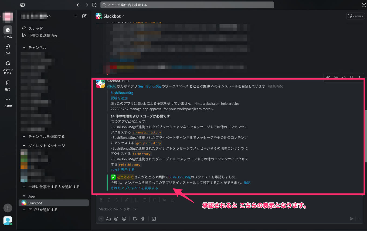Viewport: 367px width, 231px height.
Task: Open the history clock icon
Action: point(94,5)
